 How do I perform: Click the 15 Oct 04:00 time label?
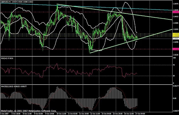click(106, 114)
